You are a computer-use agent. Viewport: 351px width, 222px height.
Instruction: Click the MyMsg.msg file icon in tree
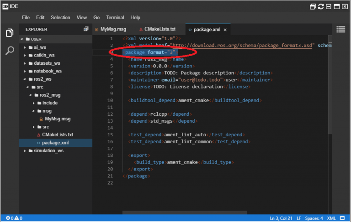point(41,119)
